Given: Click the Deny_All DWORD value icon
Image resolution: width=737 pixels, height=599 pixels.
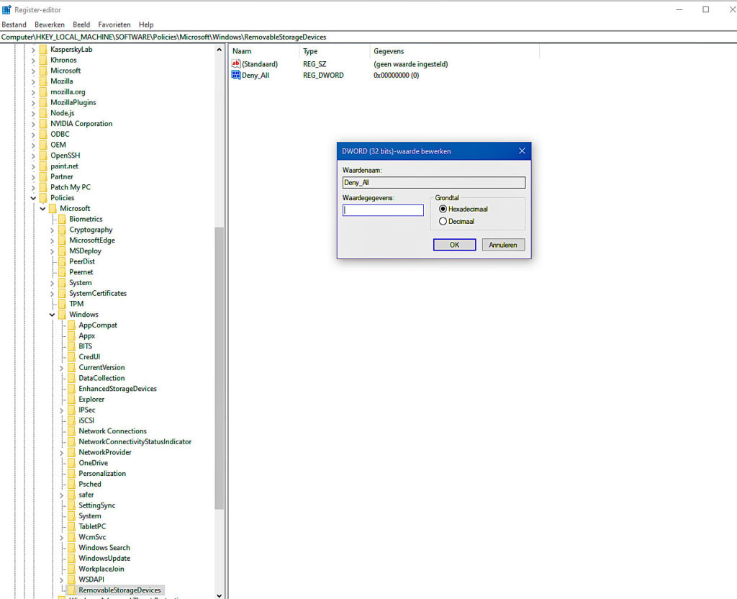Looking at the screenshot, I should point(236,75).
